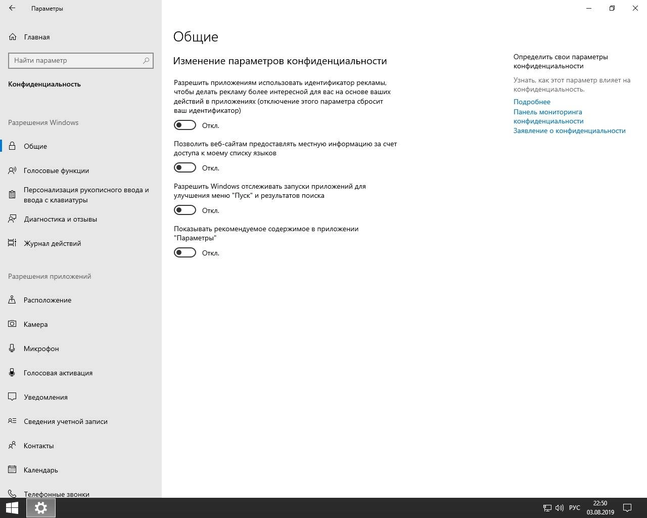
Task: Open the Голосовые функции section
Action: click(81, 170)
